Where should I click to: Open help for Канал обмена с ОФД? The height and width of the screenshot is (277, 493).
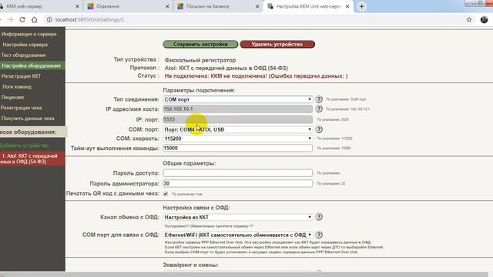319,217
